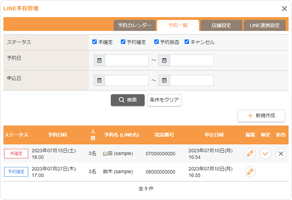Open calendar picker for 予約日 end date

pyautogui.click(x=164, y=60)
